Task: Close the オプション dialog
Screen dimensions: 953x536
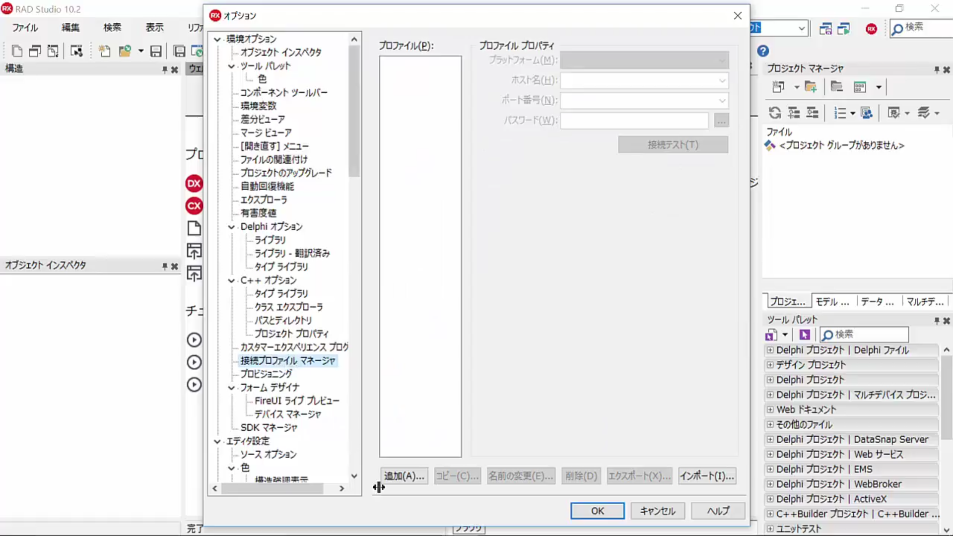Action: point(738,16)
